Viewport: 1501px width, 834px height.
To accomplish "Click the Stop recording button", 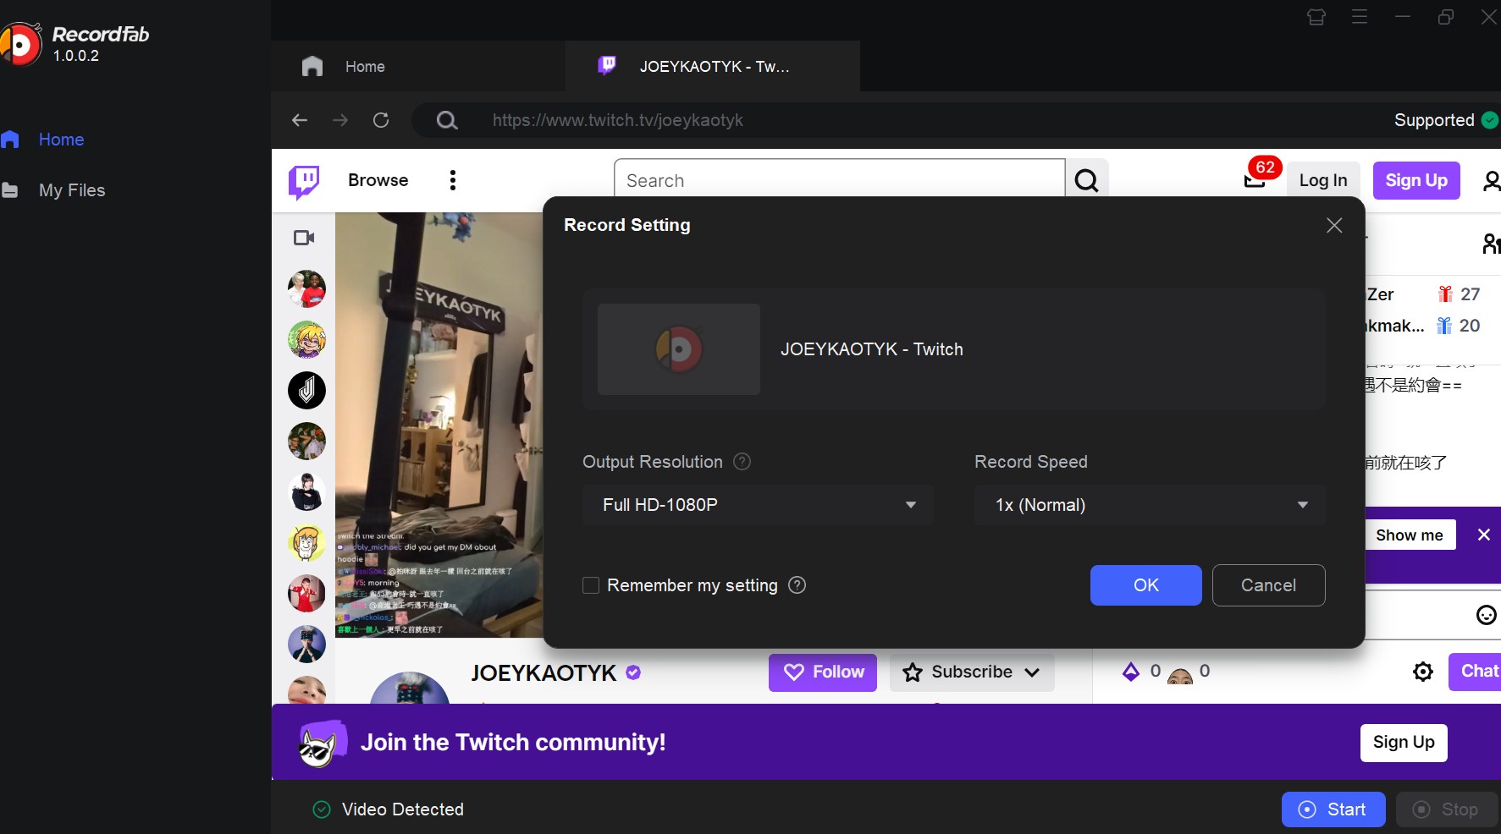I will [1447, 809].
